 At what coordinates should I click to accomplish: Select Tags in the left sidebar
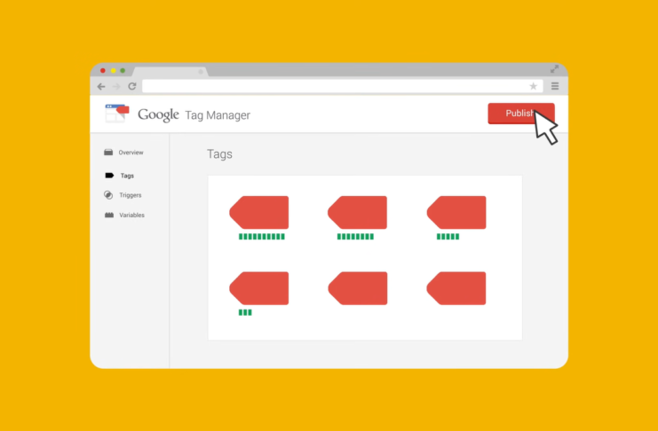[127, 176]
